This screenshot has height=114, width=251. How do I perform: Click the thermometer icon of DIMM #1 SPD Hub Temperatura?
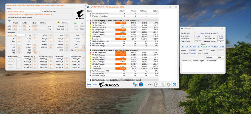(x=90, y=23)
